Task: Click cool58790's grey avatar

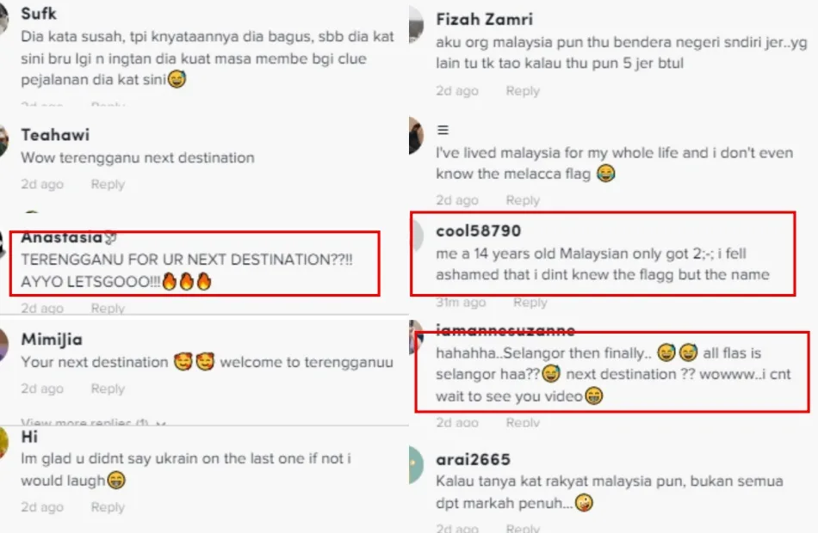Action: pyautogui.click(x=416, y=236)
